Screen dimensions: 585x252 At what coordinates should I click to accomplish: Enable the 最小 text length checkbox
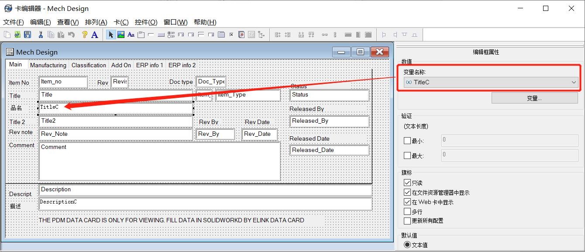[407, 141]
